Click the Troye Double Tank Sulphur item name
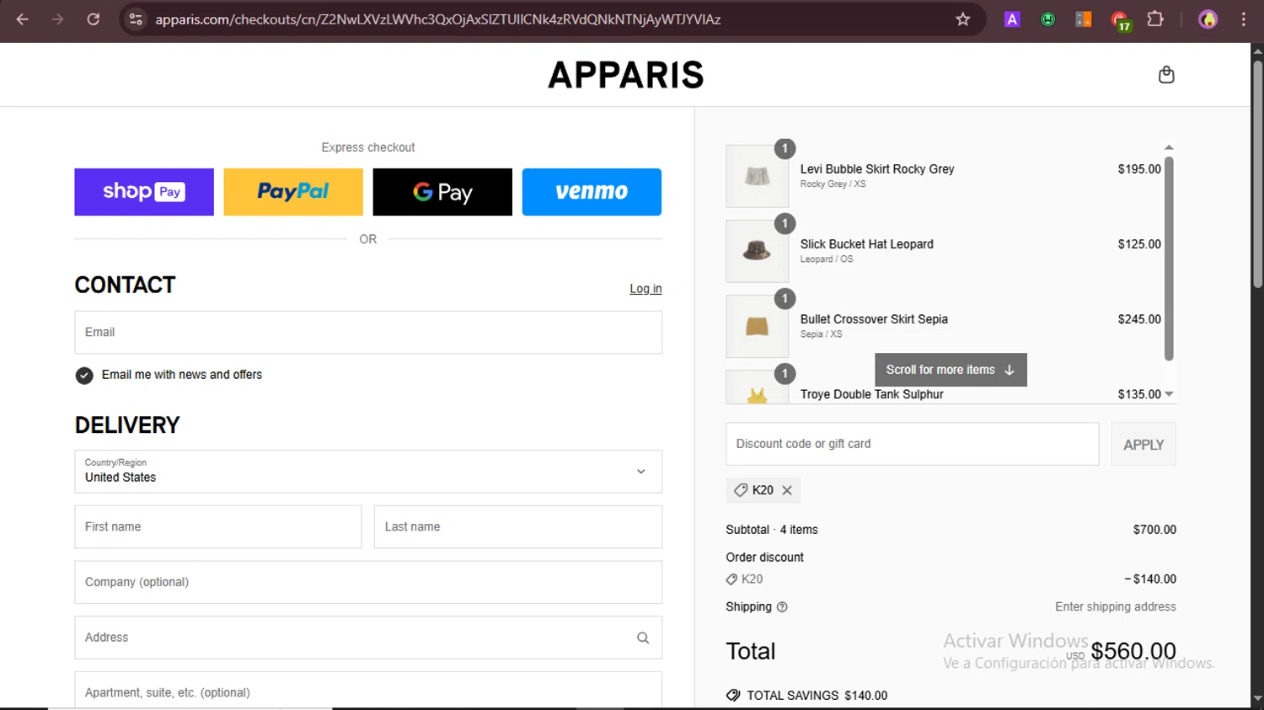Screen dimensions: 1264x710 click(872, 394)
